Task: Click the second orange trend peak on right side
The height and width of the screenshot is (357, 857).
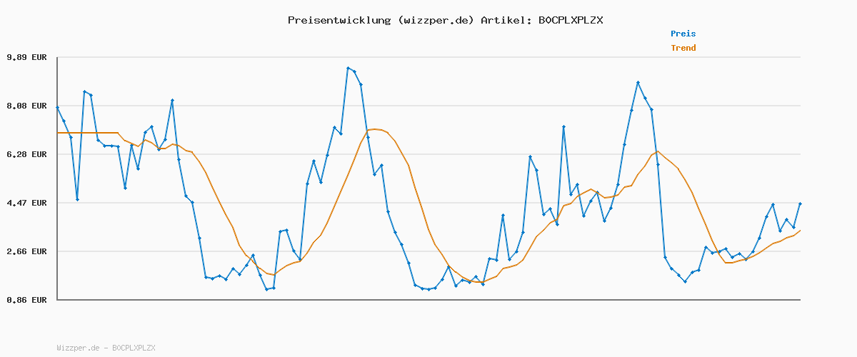Action: (x=658, y=151)
